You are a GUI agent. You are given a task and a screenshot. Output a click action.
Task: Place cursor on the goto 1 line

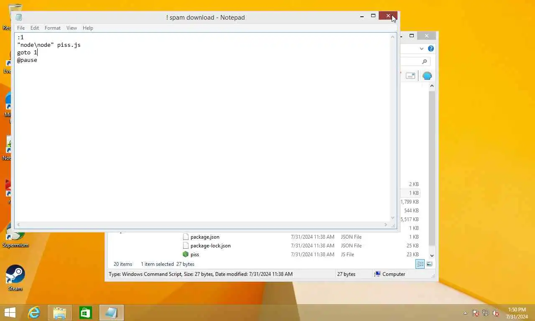click(27, 52)
